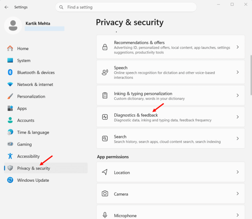
Task: Click the Location arrow icon
Action: [x=105, y=172]
